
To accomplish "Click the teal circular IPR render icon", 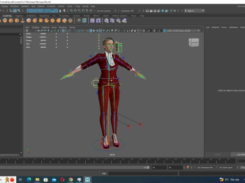I will (x=163, y=11).
